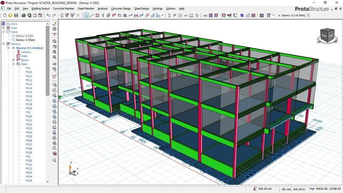Open the Concrete Design menu

[120, 9]
